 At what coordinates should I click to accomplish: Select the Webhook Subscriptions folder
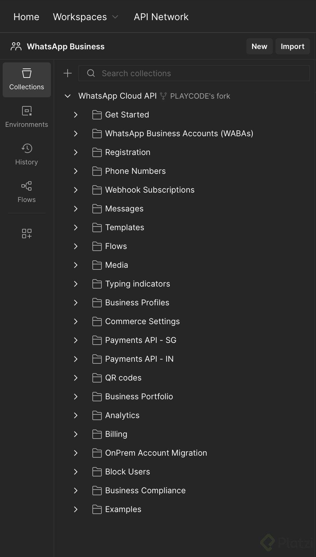(150, 190)
